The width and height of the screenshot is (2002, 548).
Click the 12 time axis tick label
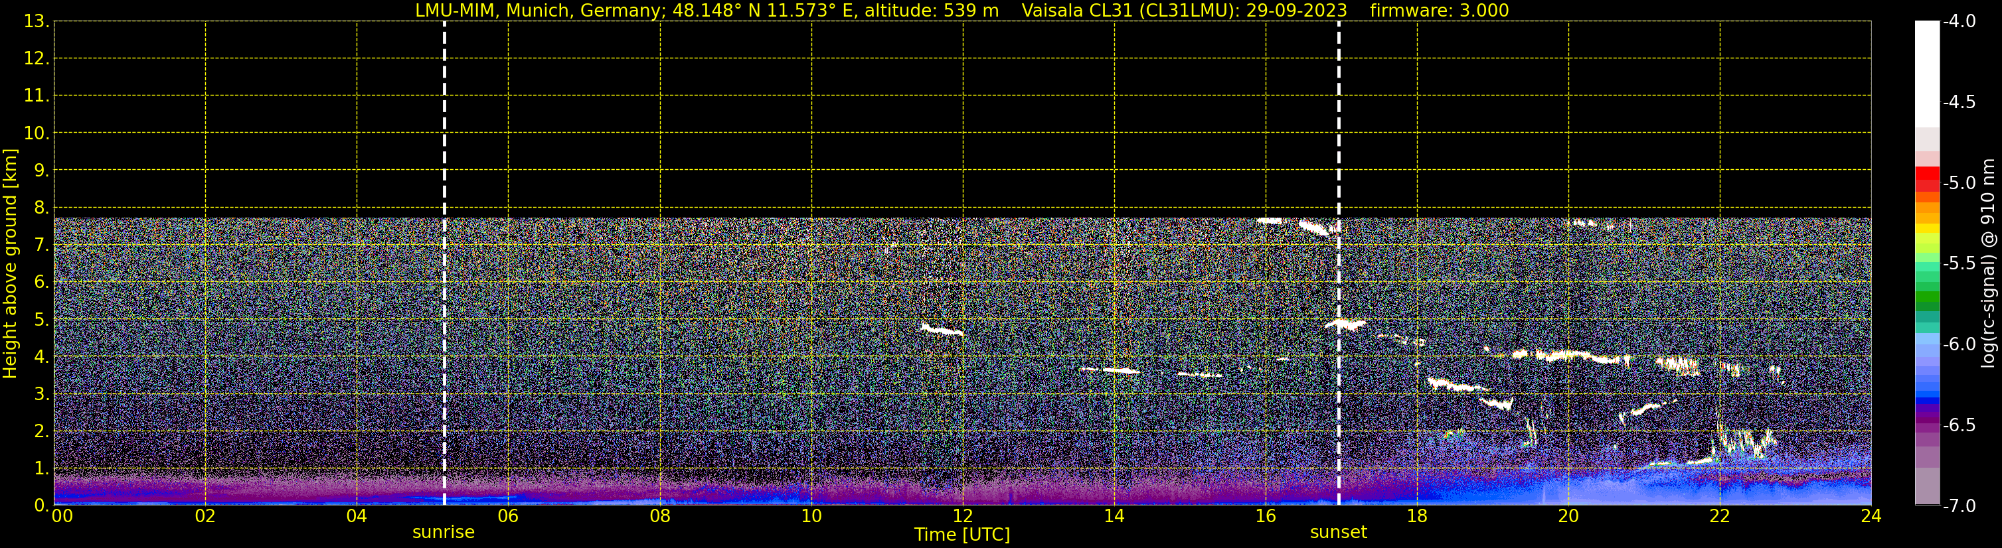pos(963,516)
